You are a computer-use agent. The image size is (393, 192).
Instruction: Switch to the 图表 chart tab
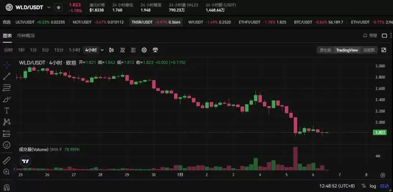coord(7,35)
